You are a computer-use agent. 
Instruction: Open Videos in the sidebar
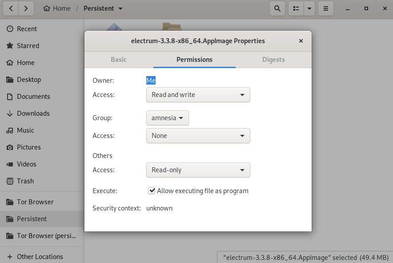(42, 164)
